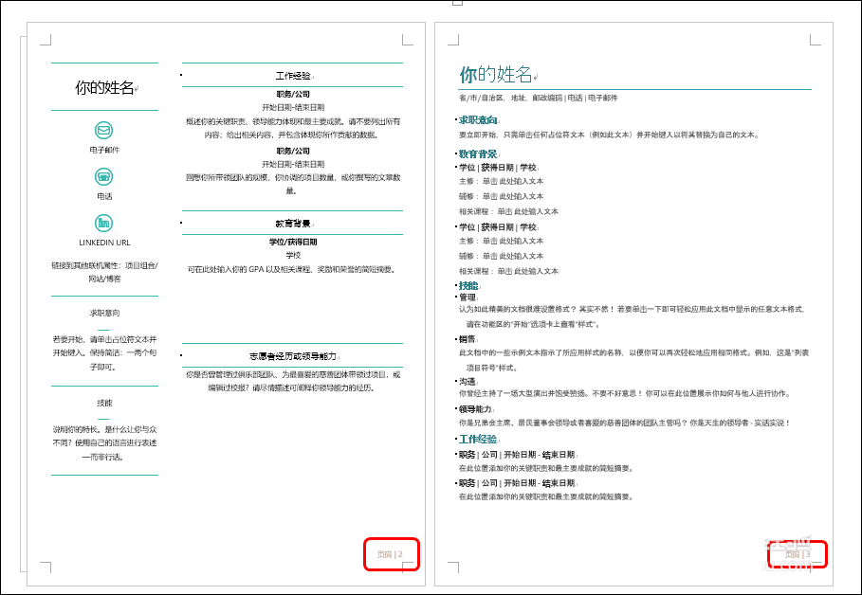The width and height of the screenshot is (862, 595).
Task: Click the 领导能力 subheading on the right page
Action: 475,408
